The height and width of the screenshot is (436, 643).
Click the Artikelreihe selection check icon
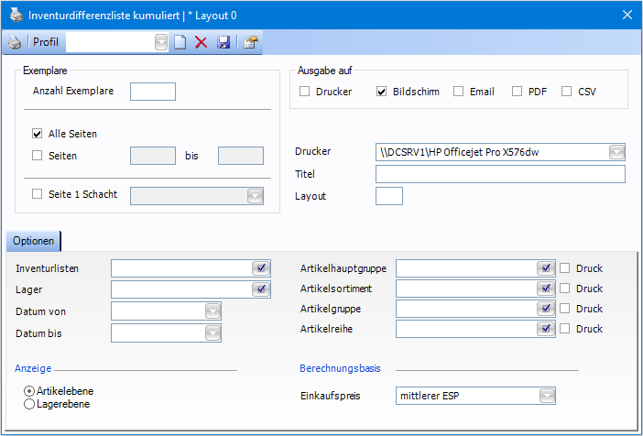(x=547, y=329)
